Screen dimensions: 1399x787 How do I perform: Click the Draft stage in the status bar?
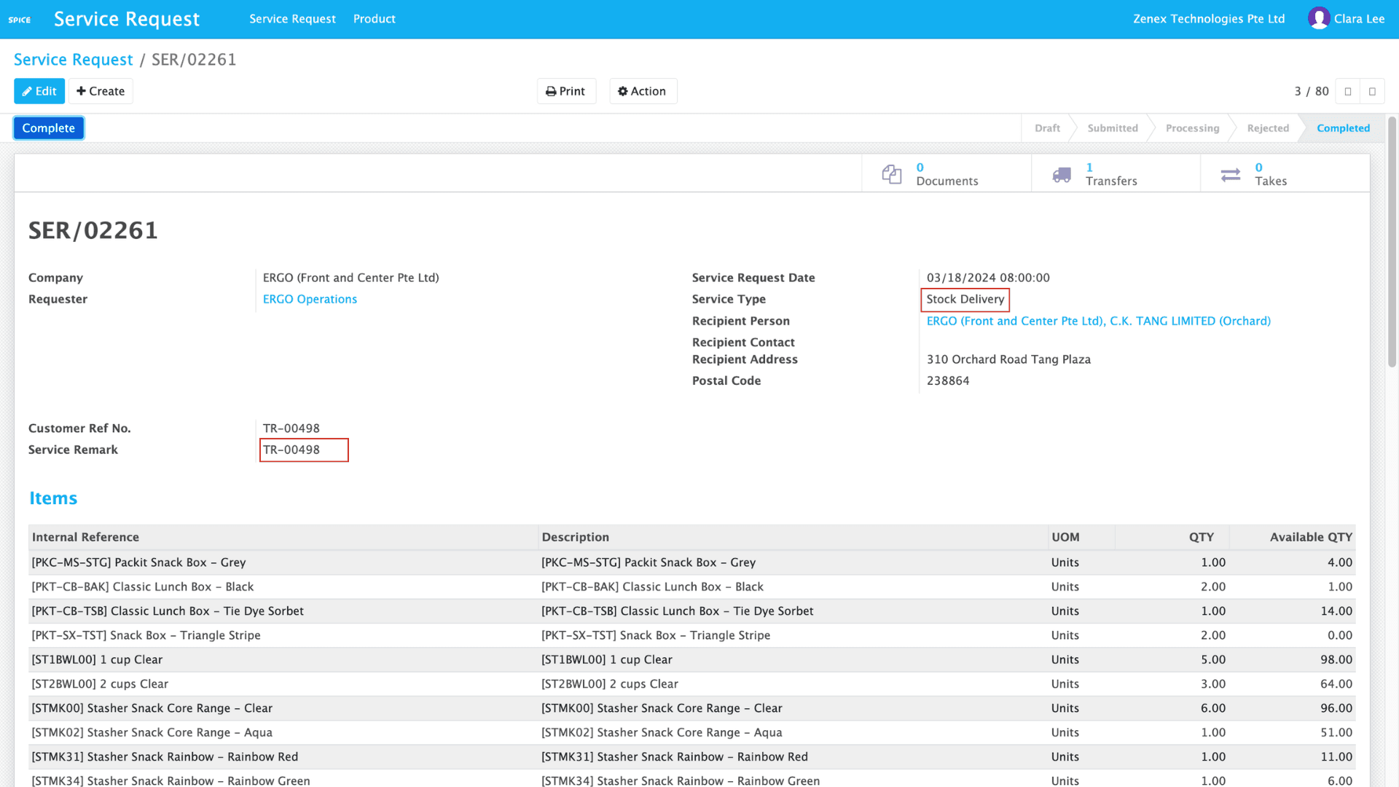coord(1046,128)
